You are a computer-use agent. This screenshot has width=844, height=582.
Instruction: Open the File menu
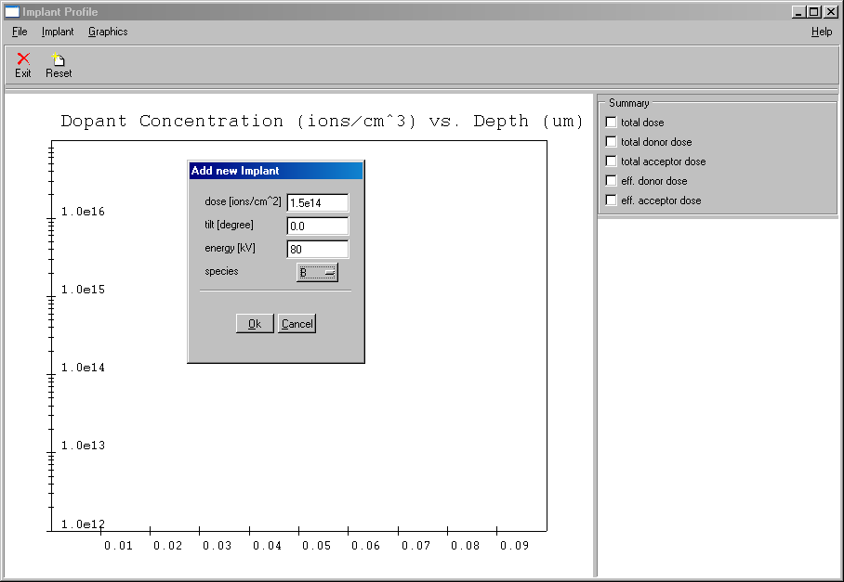[20, 32]
